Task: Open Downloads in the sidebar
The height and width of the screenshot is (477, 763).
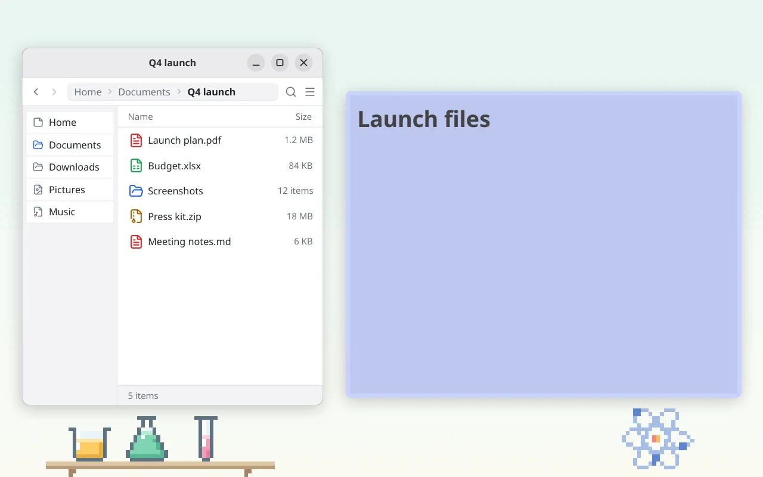Action: 70,167
